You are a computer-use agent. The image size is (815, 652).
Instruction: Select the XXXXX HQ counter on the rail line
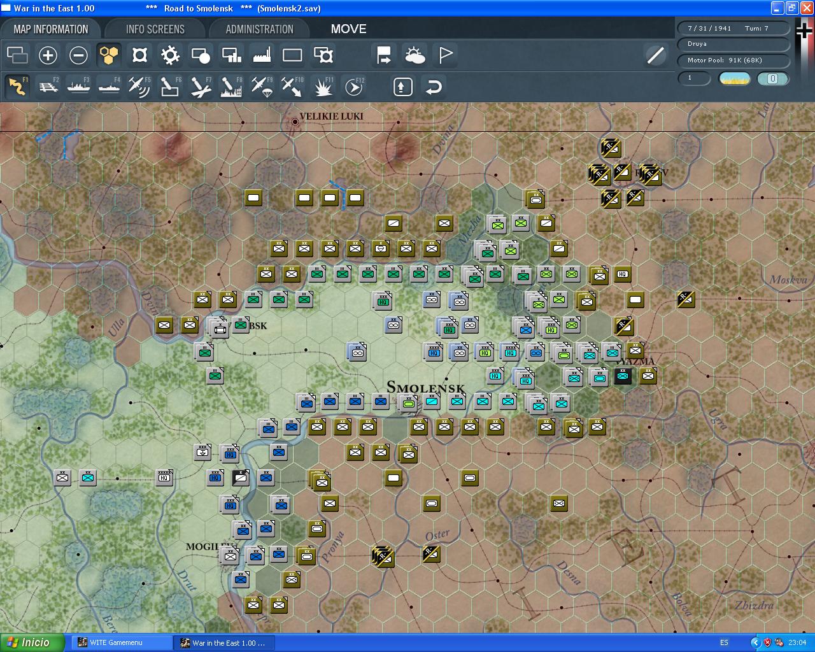pos(164,477)
